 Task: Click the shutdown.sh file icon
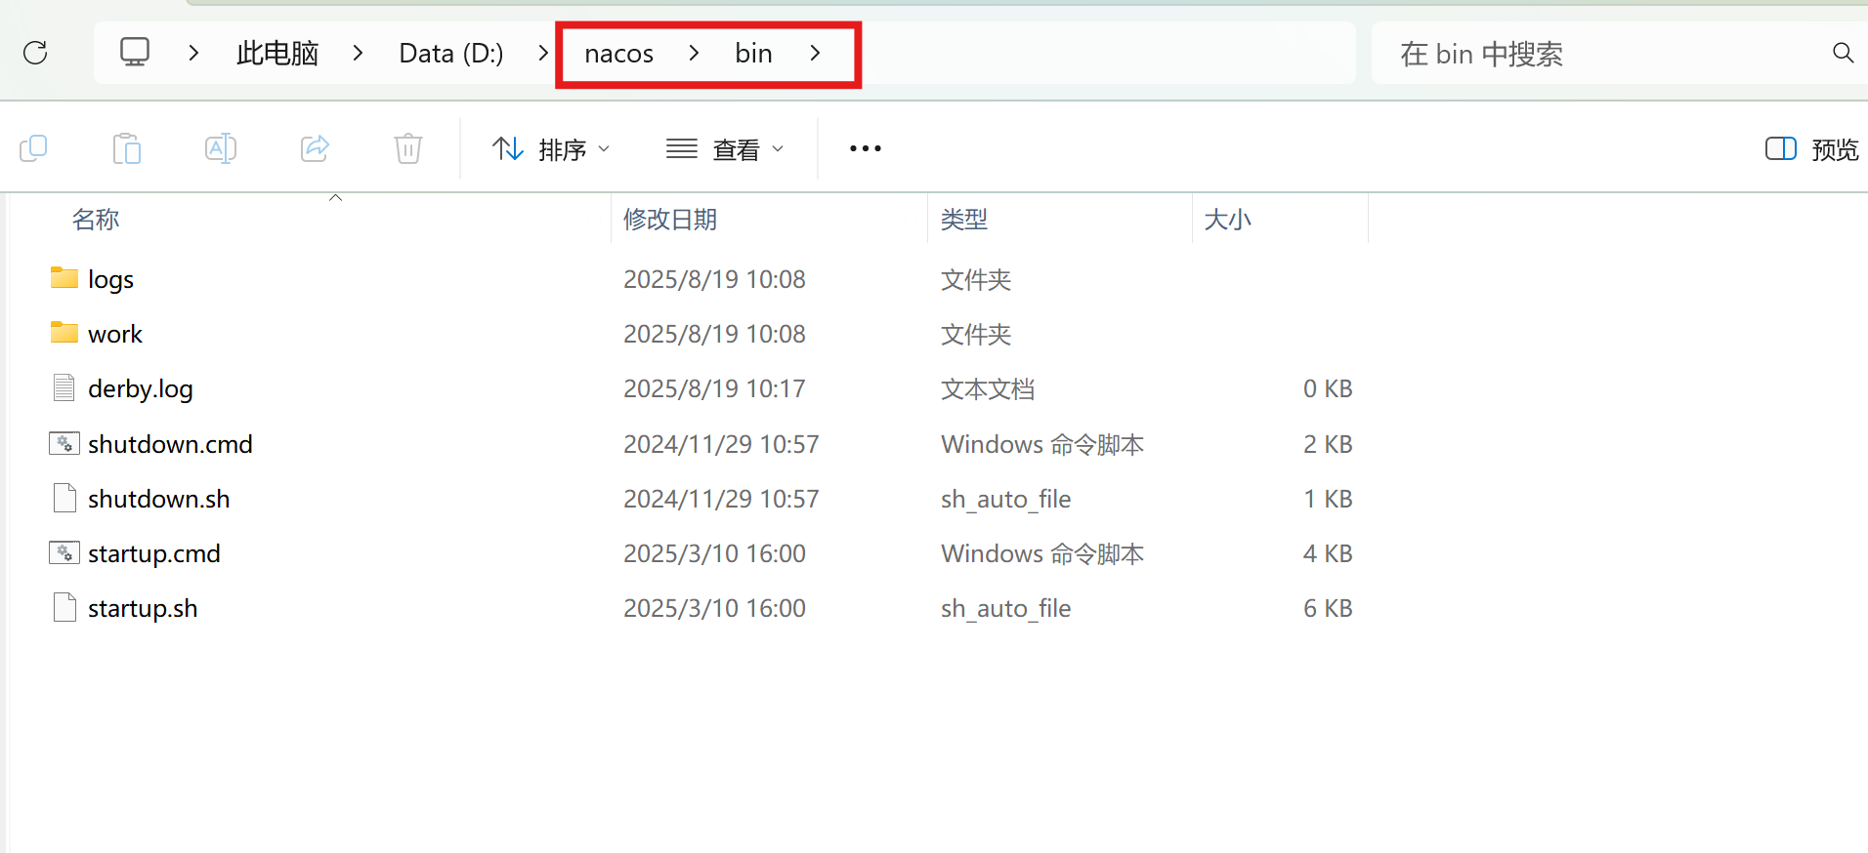click(x=64, y=498)
